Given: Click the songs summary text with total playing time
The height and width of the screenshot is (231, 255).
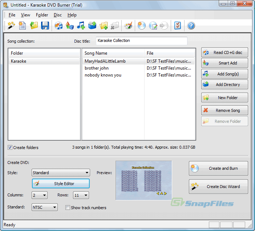Looking at the screenshot, I should [x=134, y=147].
